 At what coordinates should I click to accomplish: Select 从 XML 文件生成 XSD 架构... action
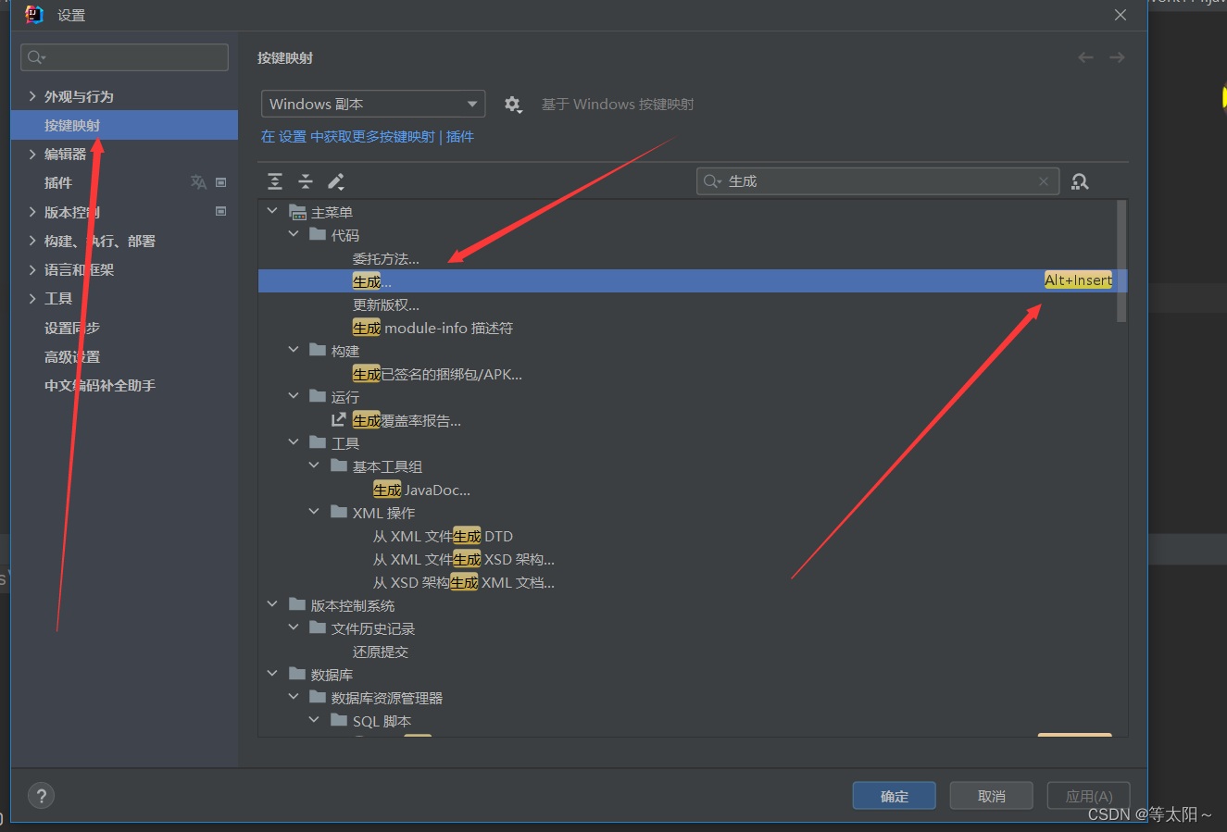tap(693, 559)
